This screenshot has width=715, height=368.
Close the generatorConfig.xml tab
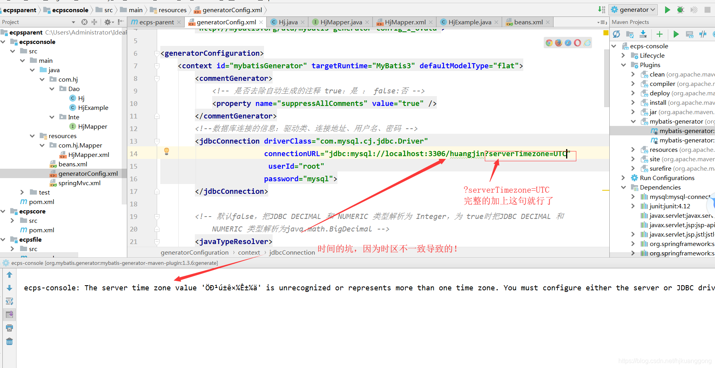(x=261, y=22)
